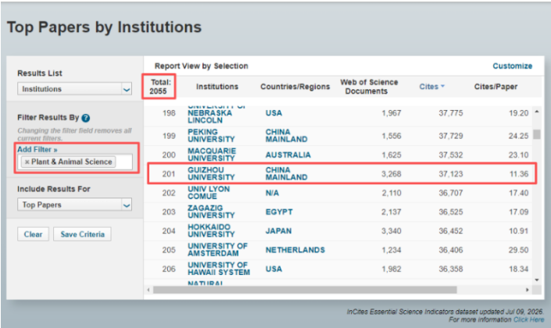Viewport: 551px width, 328px height.
Task: Click cites value 37,123
Action: (x=450, y=174)
